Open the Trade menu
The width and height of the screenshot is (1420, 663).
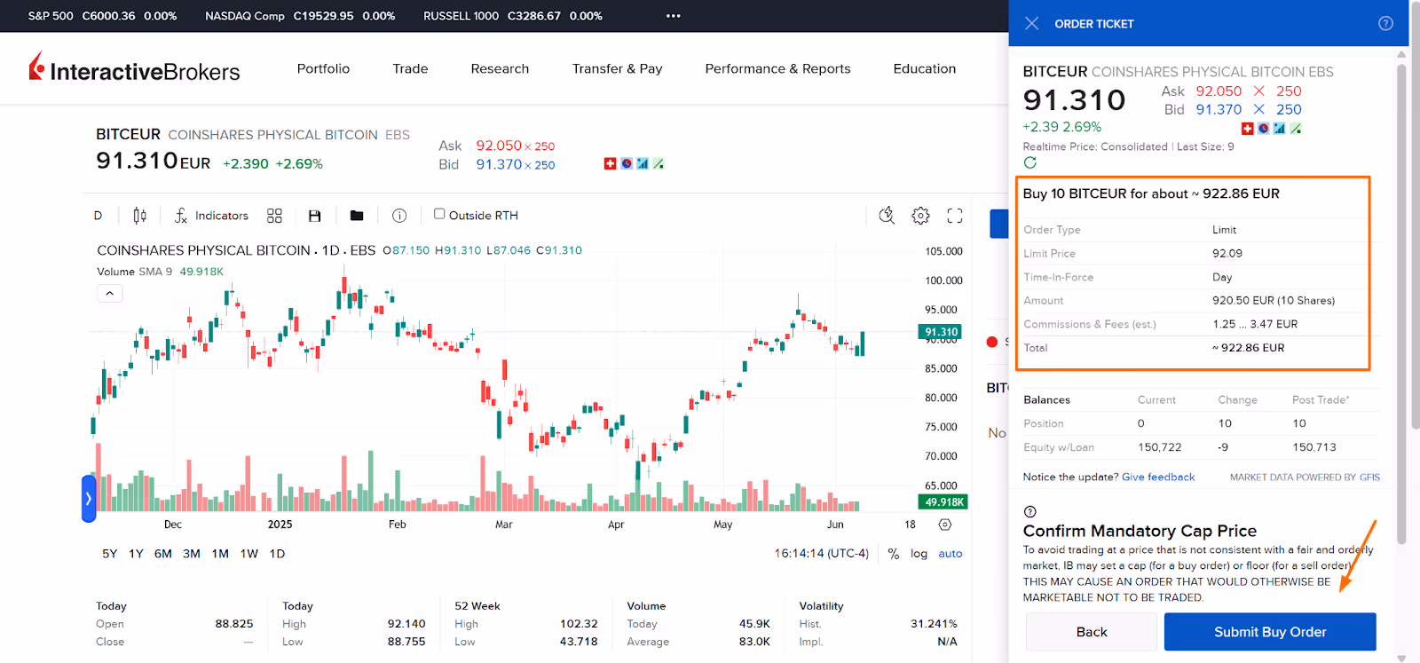point(410,68)
